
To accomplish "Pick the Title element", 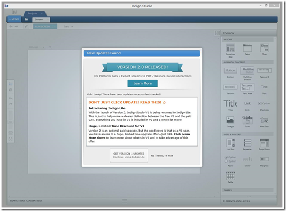I will click(x=230, y=105).
